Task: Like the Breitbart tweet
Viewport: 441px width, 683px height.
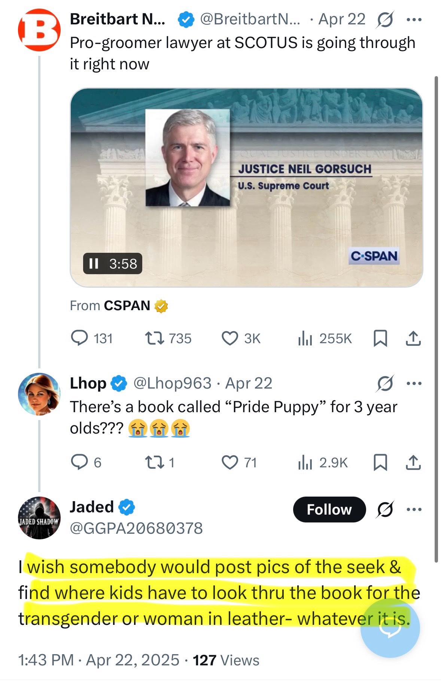Action: pos(230,338)
